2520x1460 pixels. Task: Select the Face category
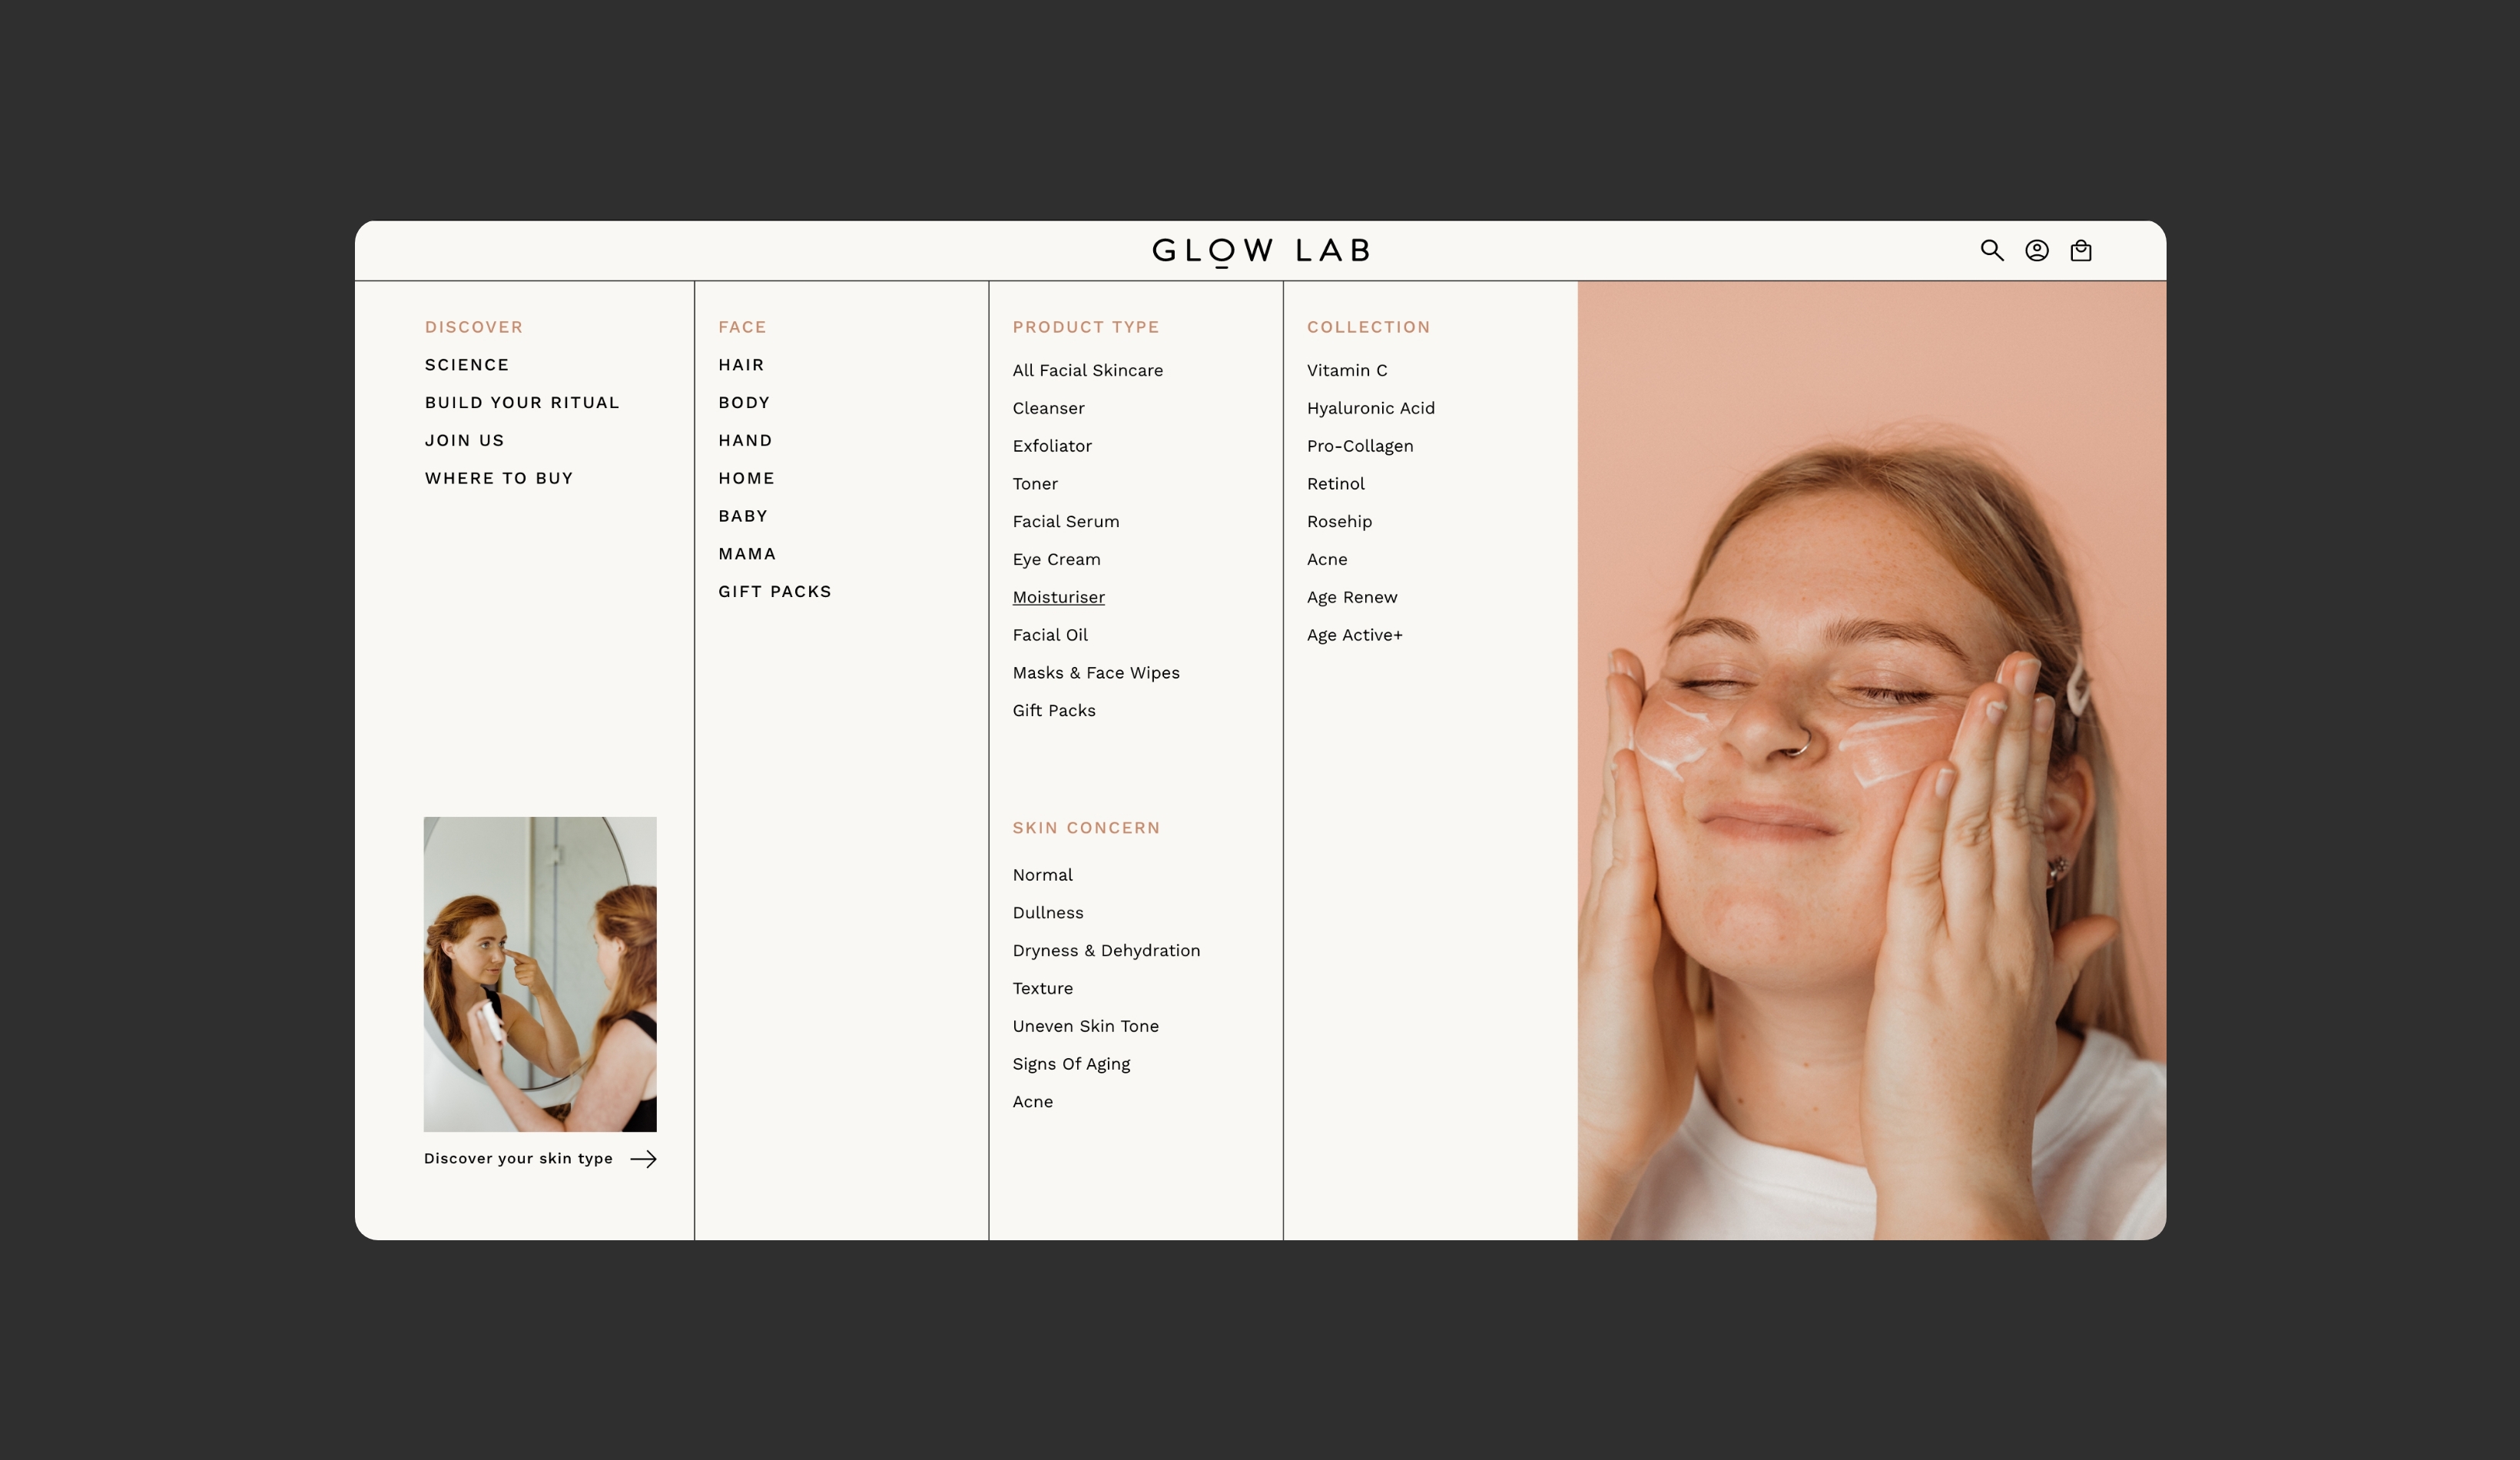[x=742, y=327]
